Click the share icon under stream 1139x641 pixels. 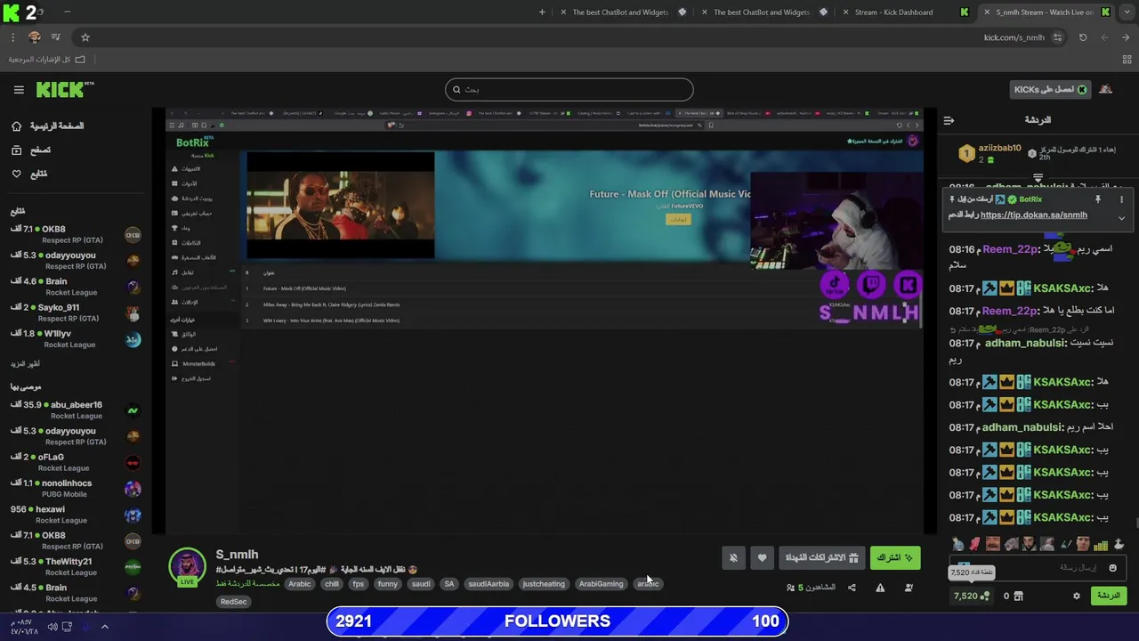852,588
